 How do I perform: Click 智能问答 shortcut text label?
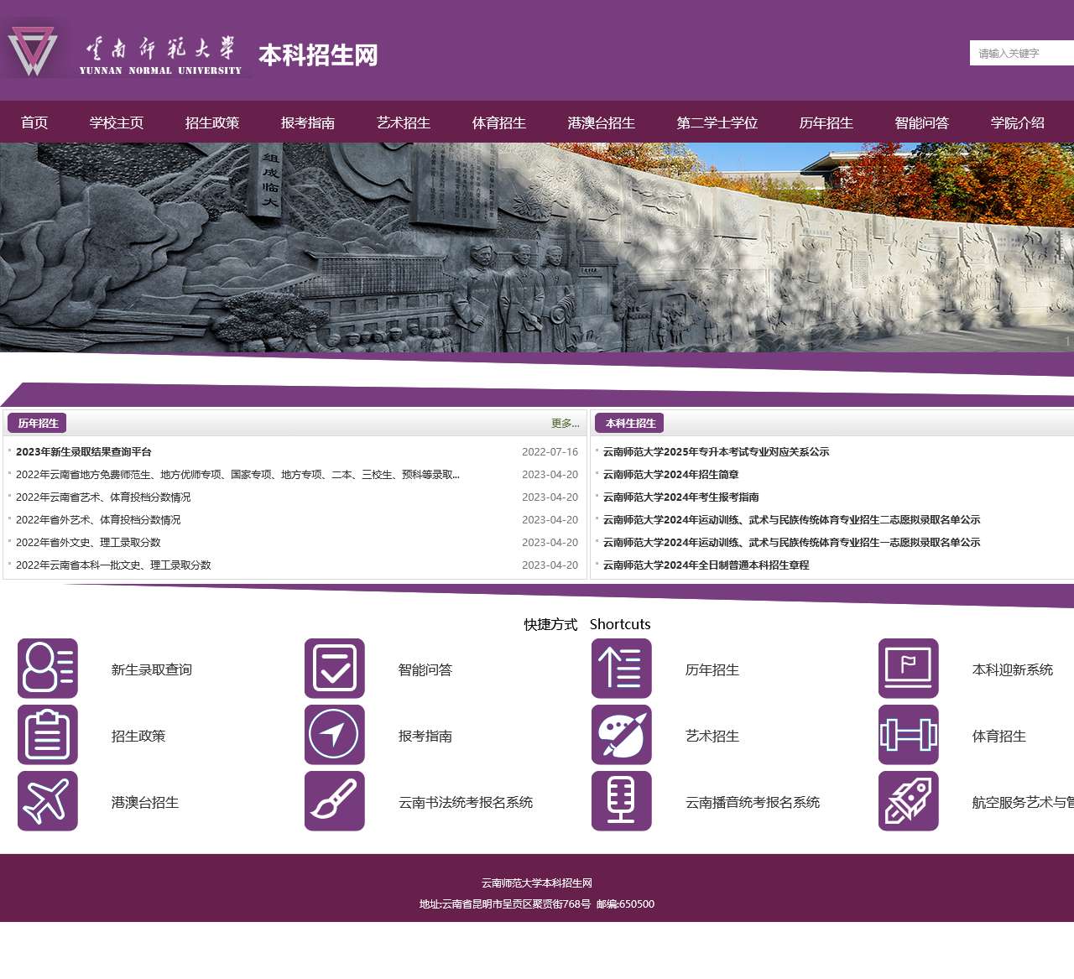pos(425,669)
